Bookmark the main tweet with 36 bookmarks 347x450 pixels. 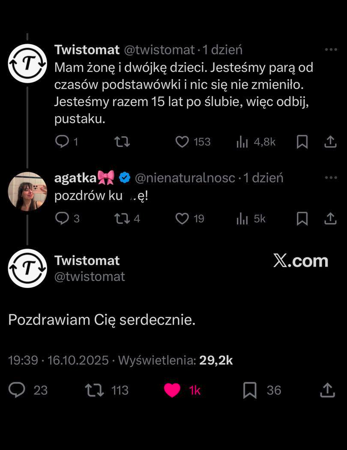[250, 390]
